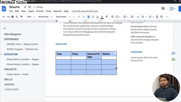Open Last edit was seconds ago link

tap(85, 11)
